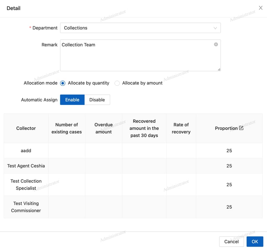This screenshot has height=250, width=267.
Task: Click proportion value 25 for aadd
Action: (229, 150)
